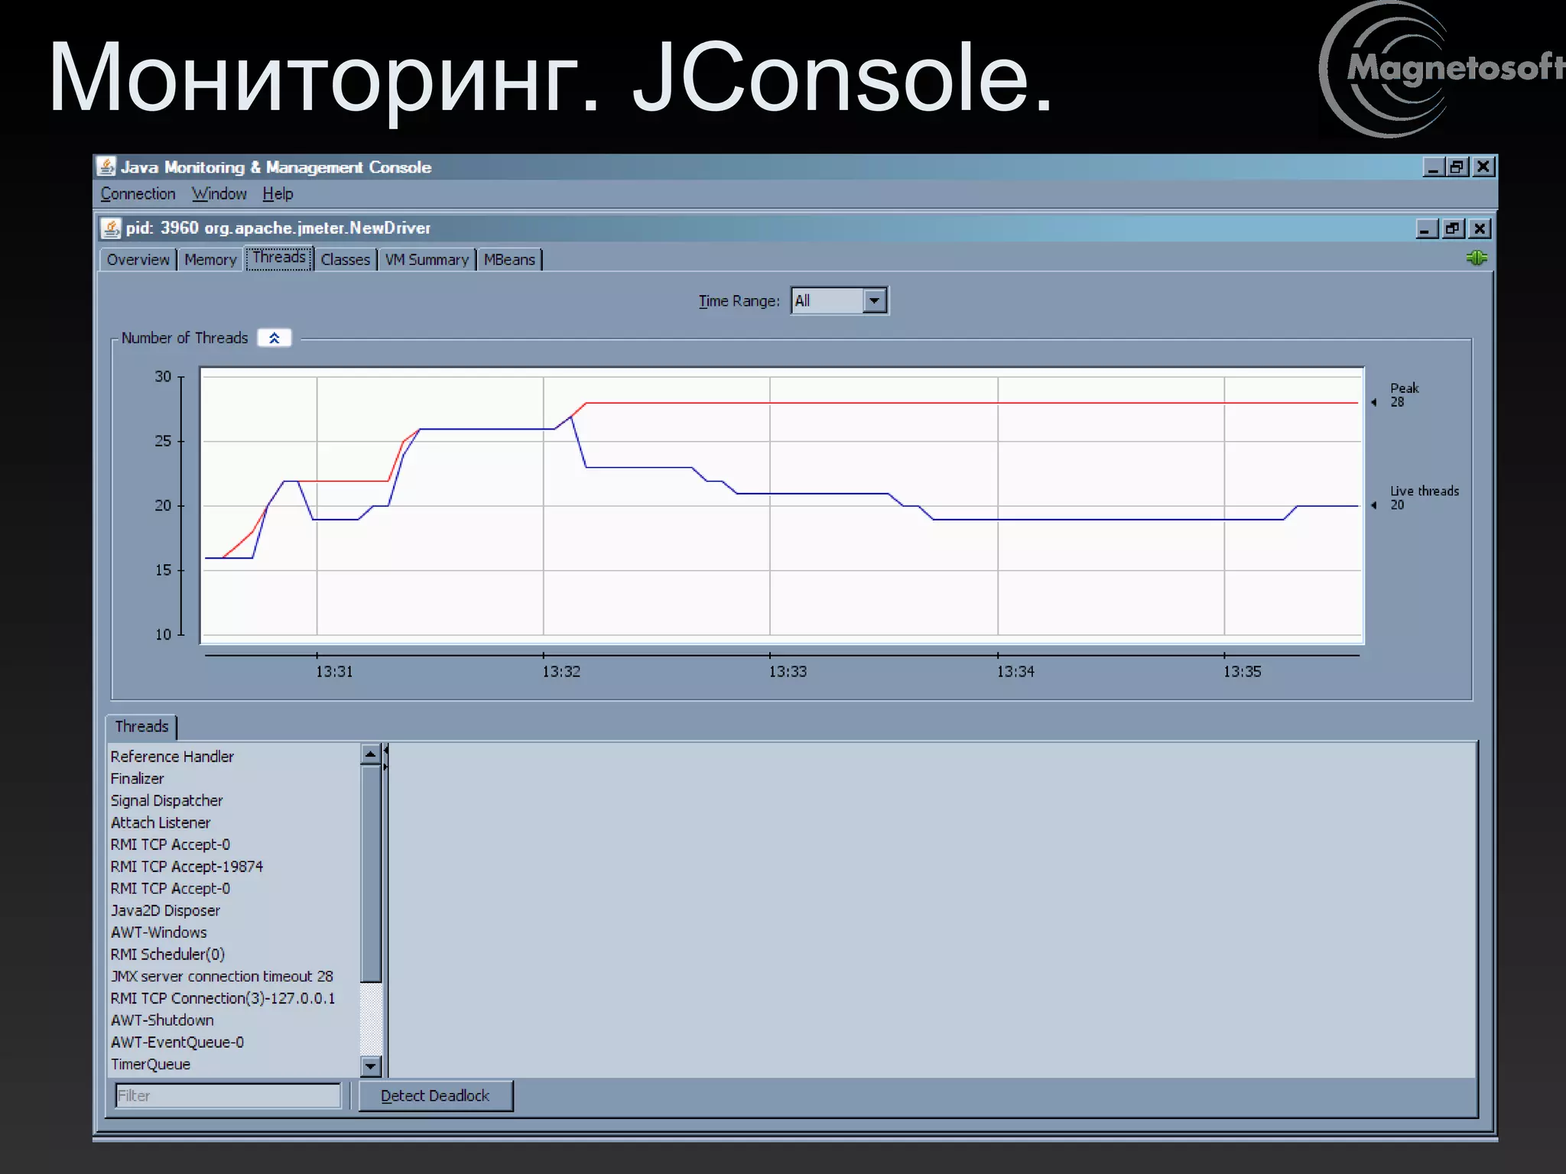Close the Java Monitoring Console window
Viewport: 1566px width, 1174px height.
point(1483,167)
